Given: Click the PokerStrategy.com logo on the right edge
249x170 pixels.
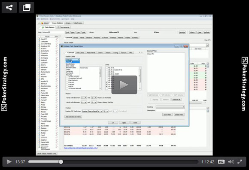Looking at the screenshot, I should click(244, 84).
